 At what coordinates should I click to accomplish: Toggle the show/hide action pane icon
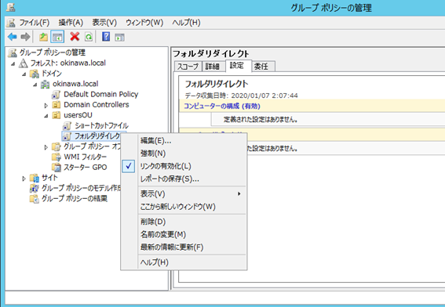tap(119, 37)
